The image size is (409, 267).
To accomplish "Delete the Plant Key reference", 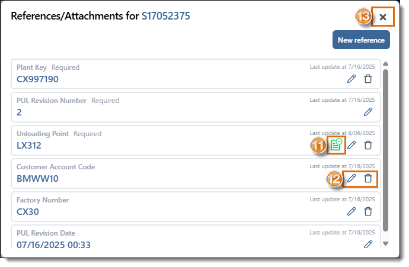I will click(x=368, y=78).
